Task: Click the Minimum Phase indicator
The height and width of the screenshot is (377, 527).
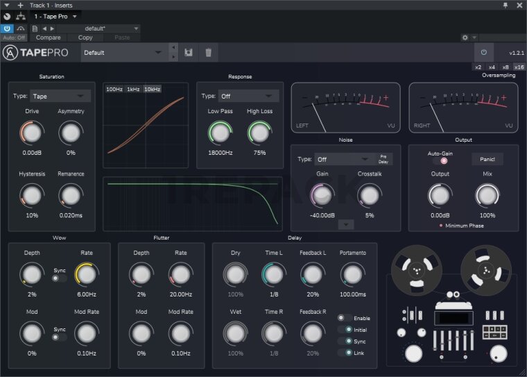Action: [x=441, y=226]
